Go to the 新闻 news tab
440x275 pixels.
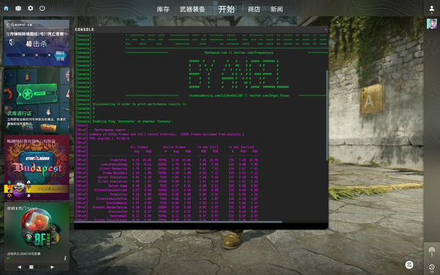[x=276, y=9]
